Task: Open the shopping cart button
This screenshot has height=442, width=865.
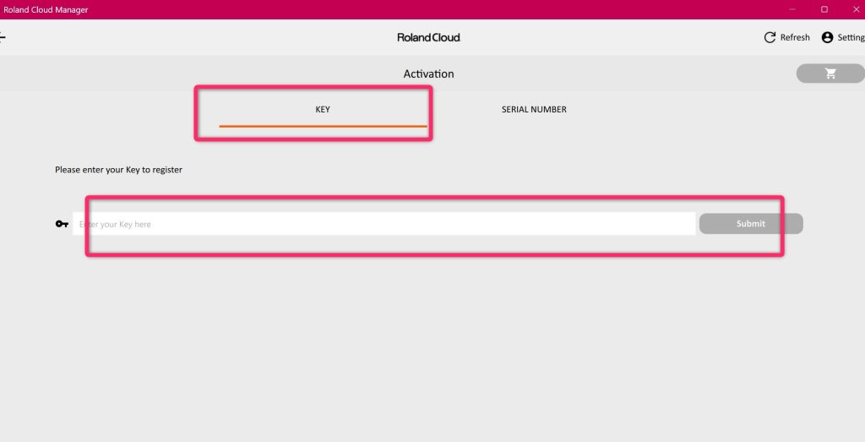Action: (x=830, y=74)
